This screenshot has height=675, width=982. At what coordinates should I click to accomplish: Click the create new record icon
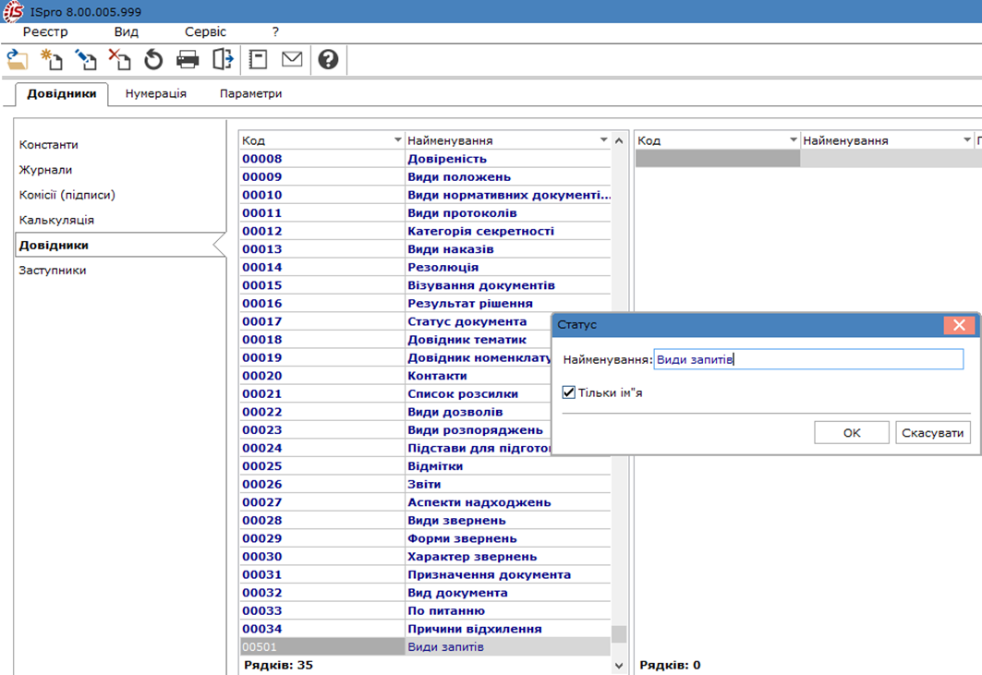52,60
